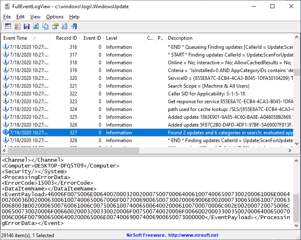Open the File menu

point(7,17)
